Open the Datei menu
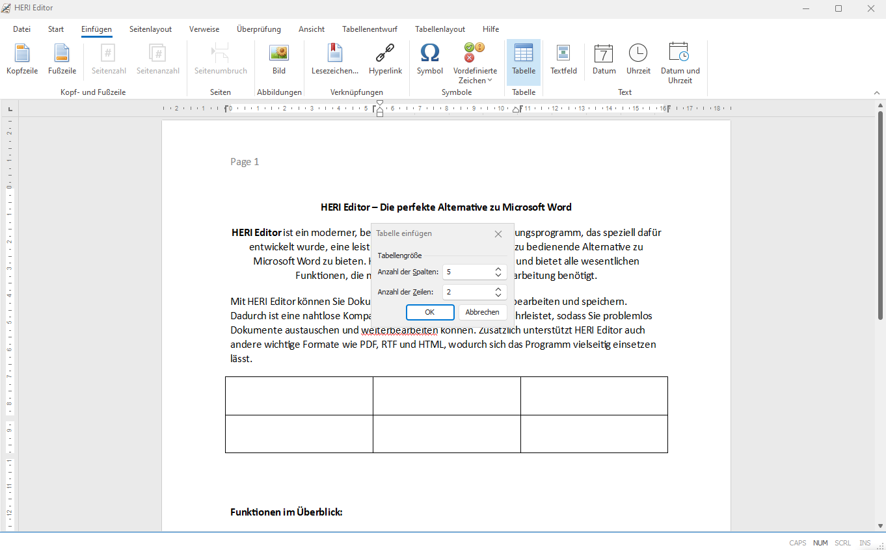The height and width of the screenshot is (550, 886). (21, 29)
